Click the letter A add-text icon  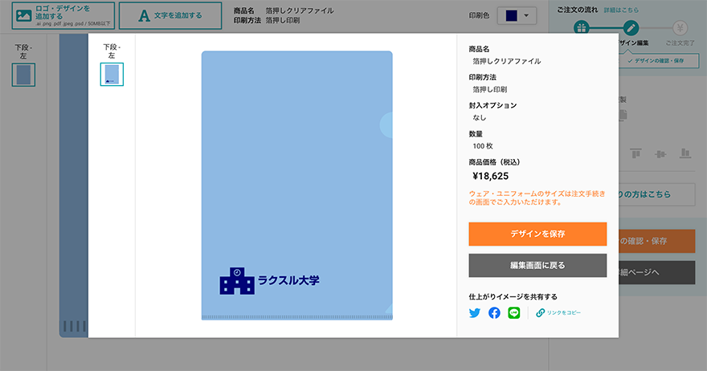click(x=144, y=16)
